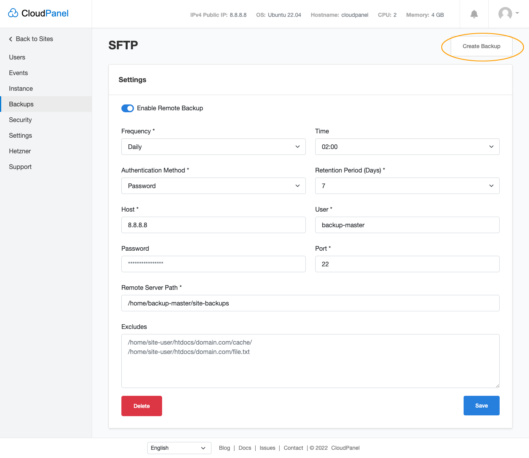The image size is (529, 458).
Task: Select Events in the sidebar
Action: tap(18, 73)
